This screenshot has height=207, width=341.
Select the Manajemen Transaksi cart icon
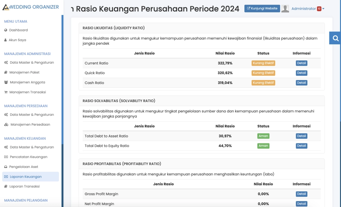point(6,92)
